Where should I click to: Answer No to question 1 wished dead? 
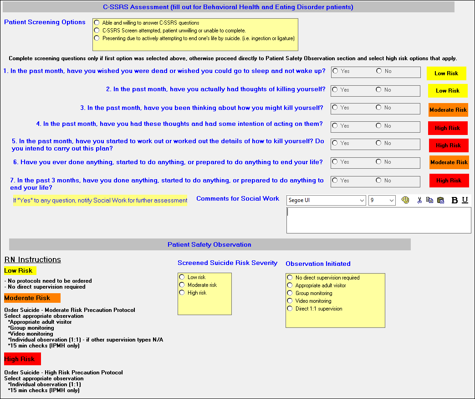(x=379, y=71)
